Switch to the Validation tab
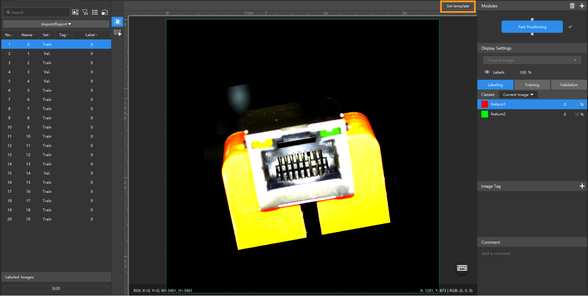 coord(569,85)
